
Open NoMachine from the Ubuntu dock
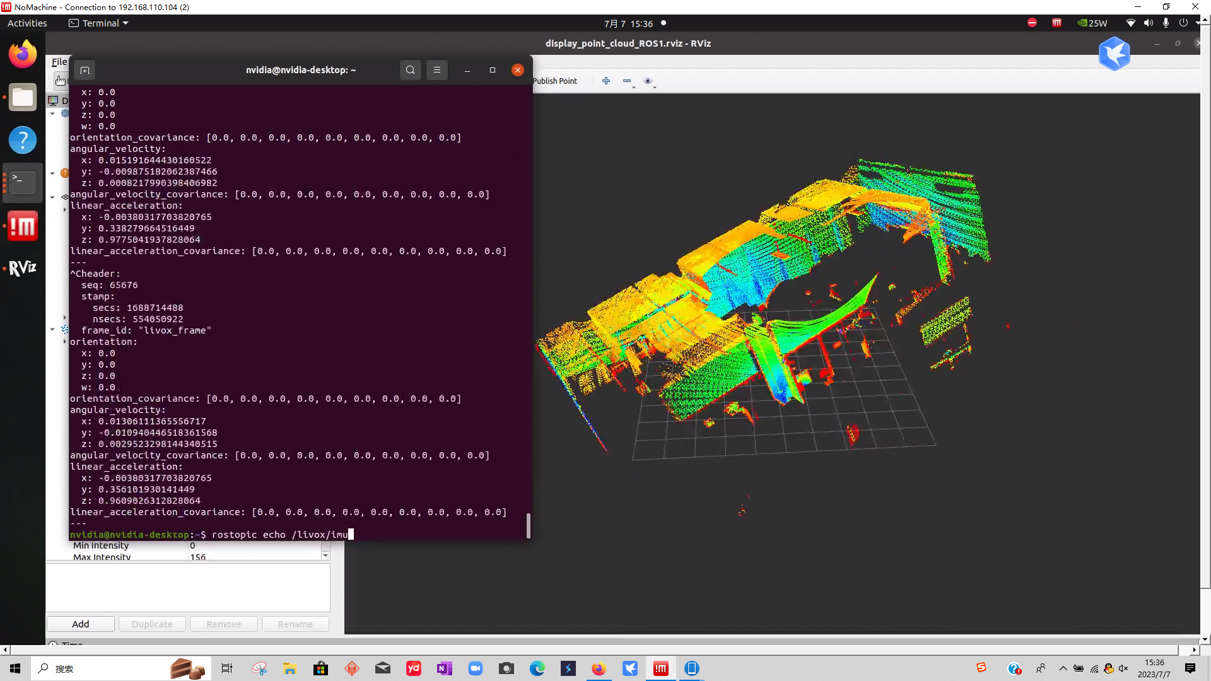[23, 226]
